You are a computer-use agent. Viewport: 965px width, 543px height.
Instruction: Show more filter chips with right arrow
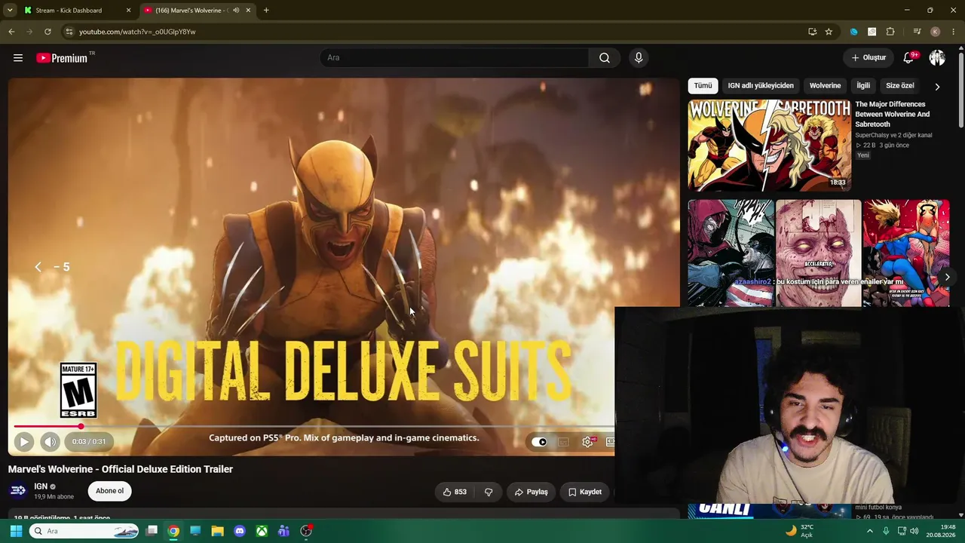937,87
